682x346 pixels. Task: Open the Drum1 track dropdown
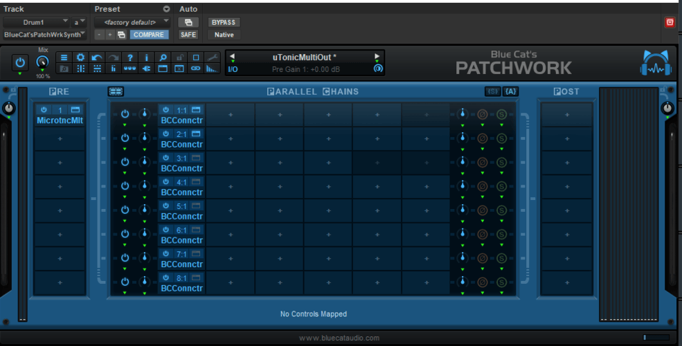(37, 22)
